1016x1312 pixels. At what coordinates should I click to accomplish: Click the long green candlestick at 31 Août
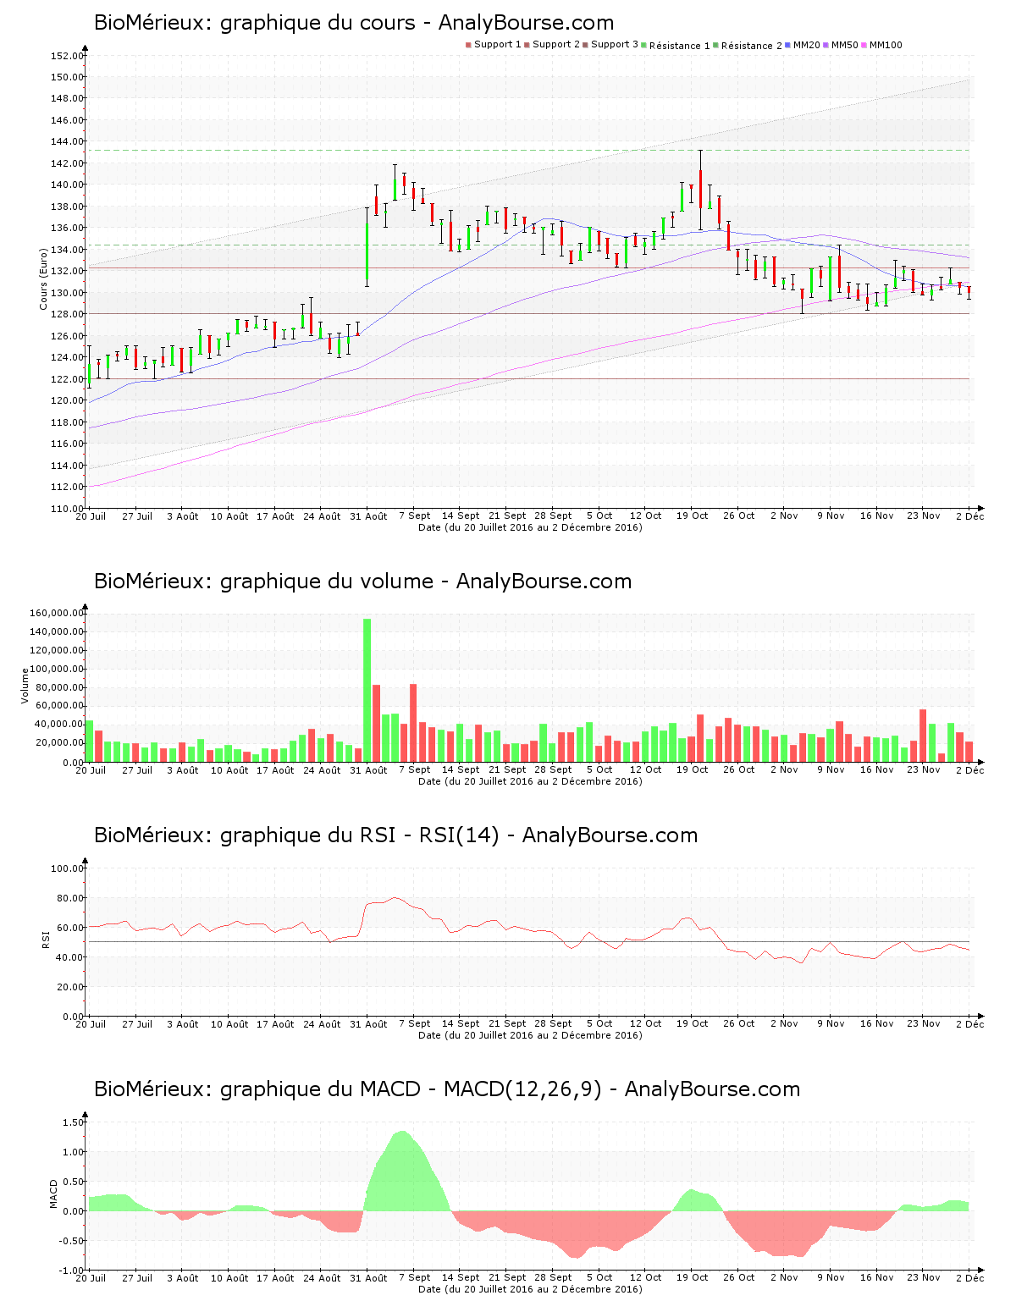point(367,251)
